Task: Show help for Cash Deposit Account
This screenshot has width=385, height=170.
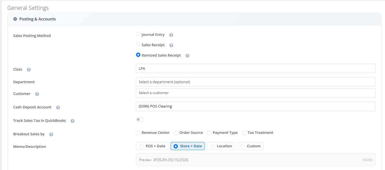Action: click(58, 108)
